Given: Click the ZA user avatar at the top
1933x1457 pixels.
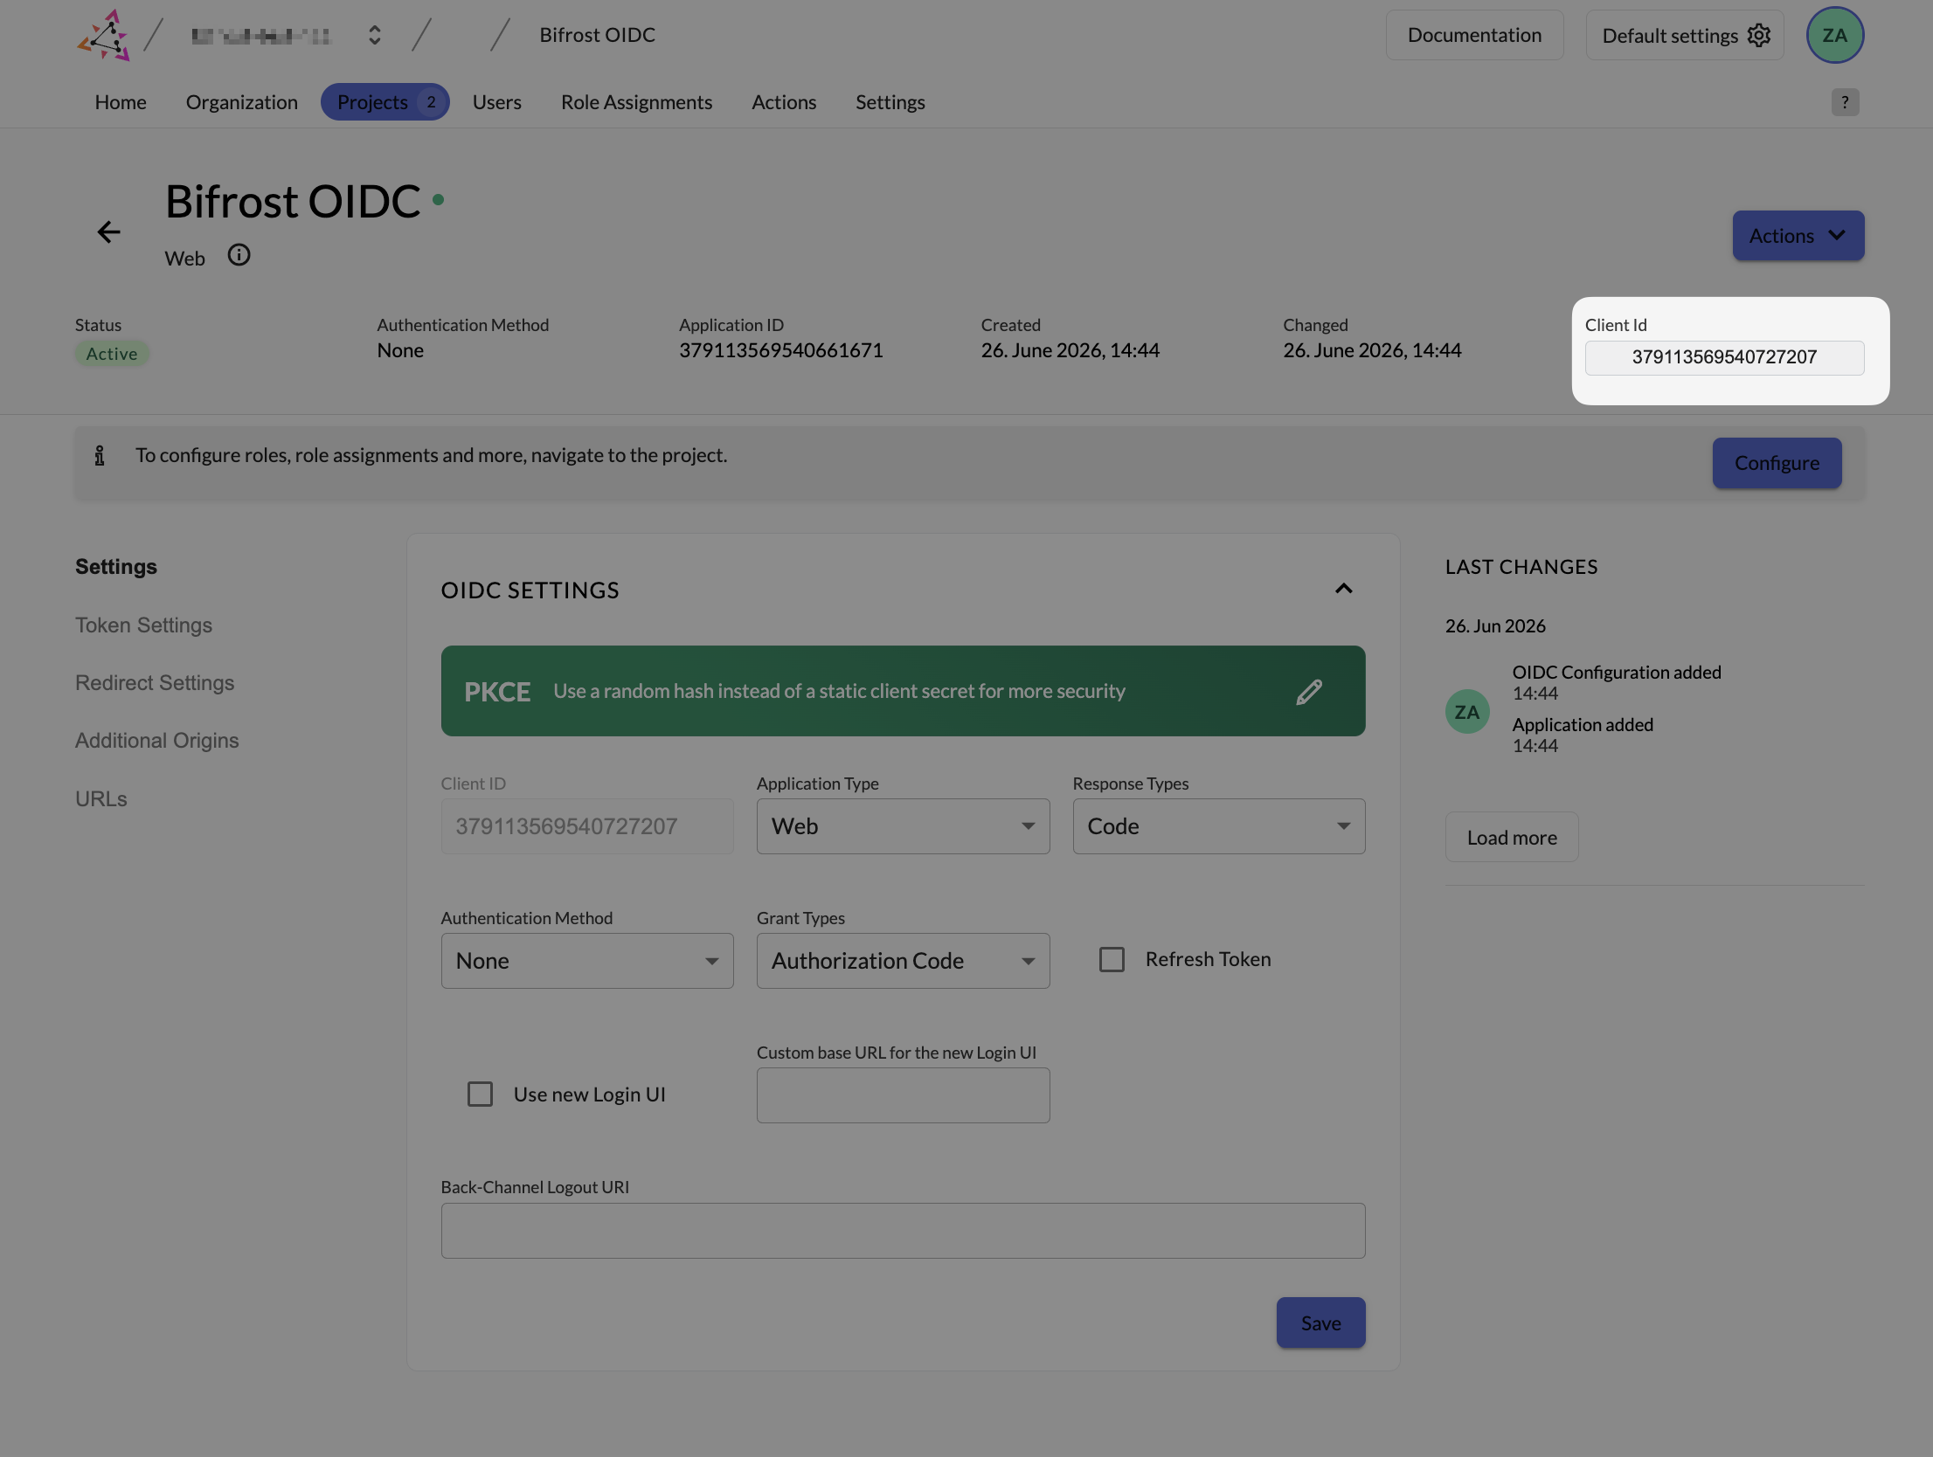Looking at the screenshot, I should click(1834, 36).
